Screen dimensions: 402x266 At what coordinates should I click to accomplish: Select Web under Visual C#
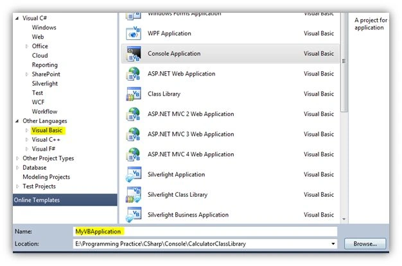[38, 37]
